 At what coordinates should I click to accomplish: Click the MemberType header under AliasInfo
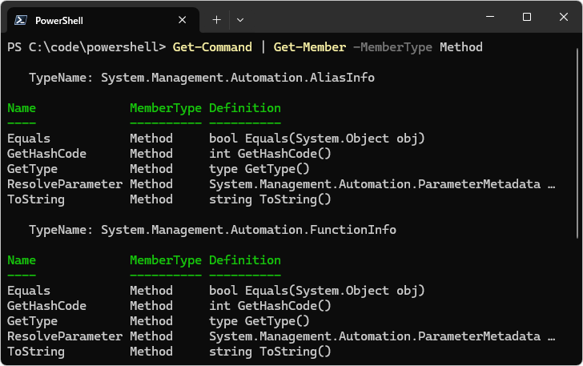pyautogui.click(x=165, y=108)
